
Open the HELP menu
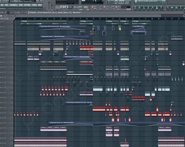(x=40, y=5)
